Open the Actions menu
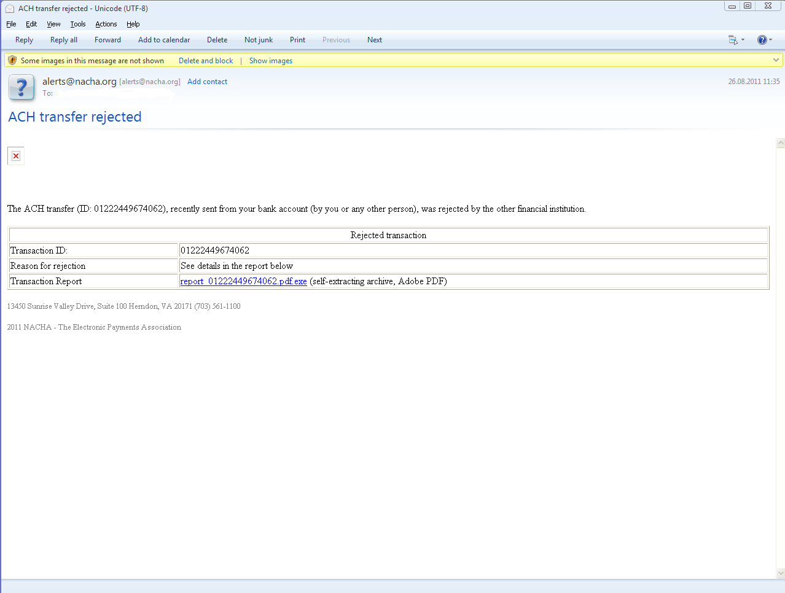The height and width of the screenshot is (593, 785). [106, 24]
